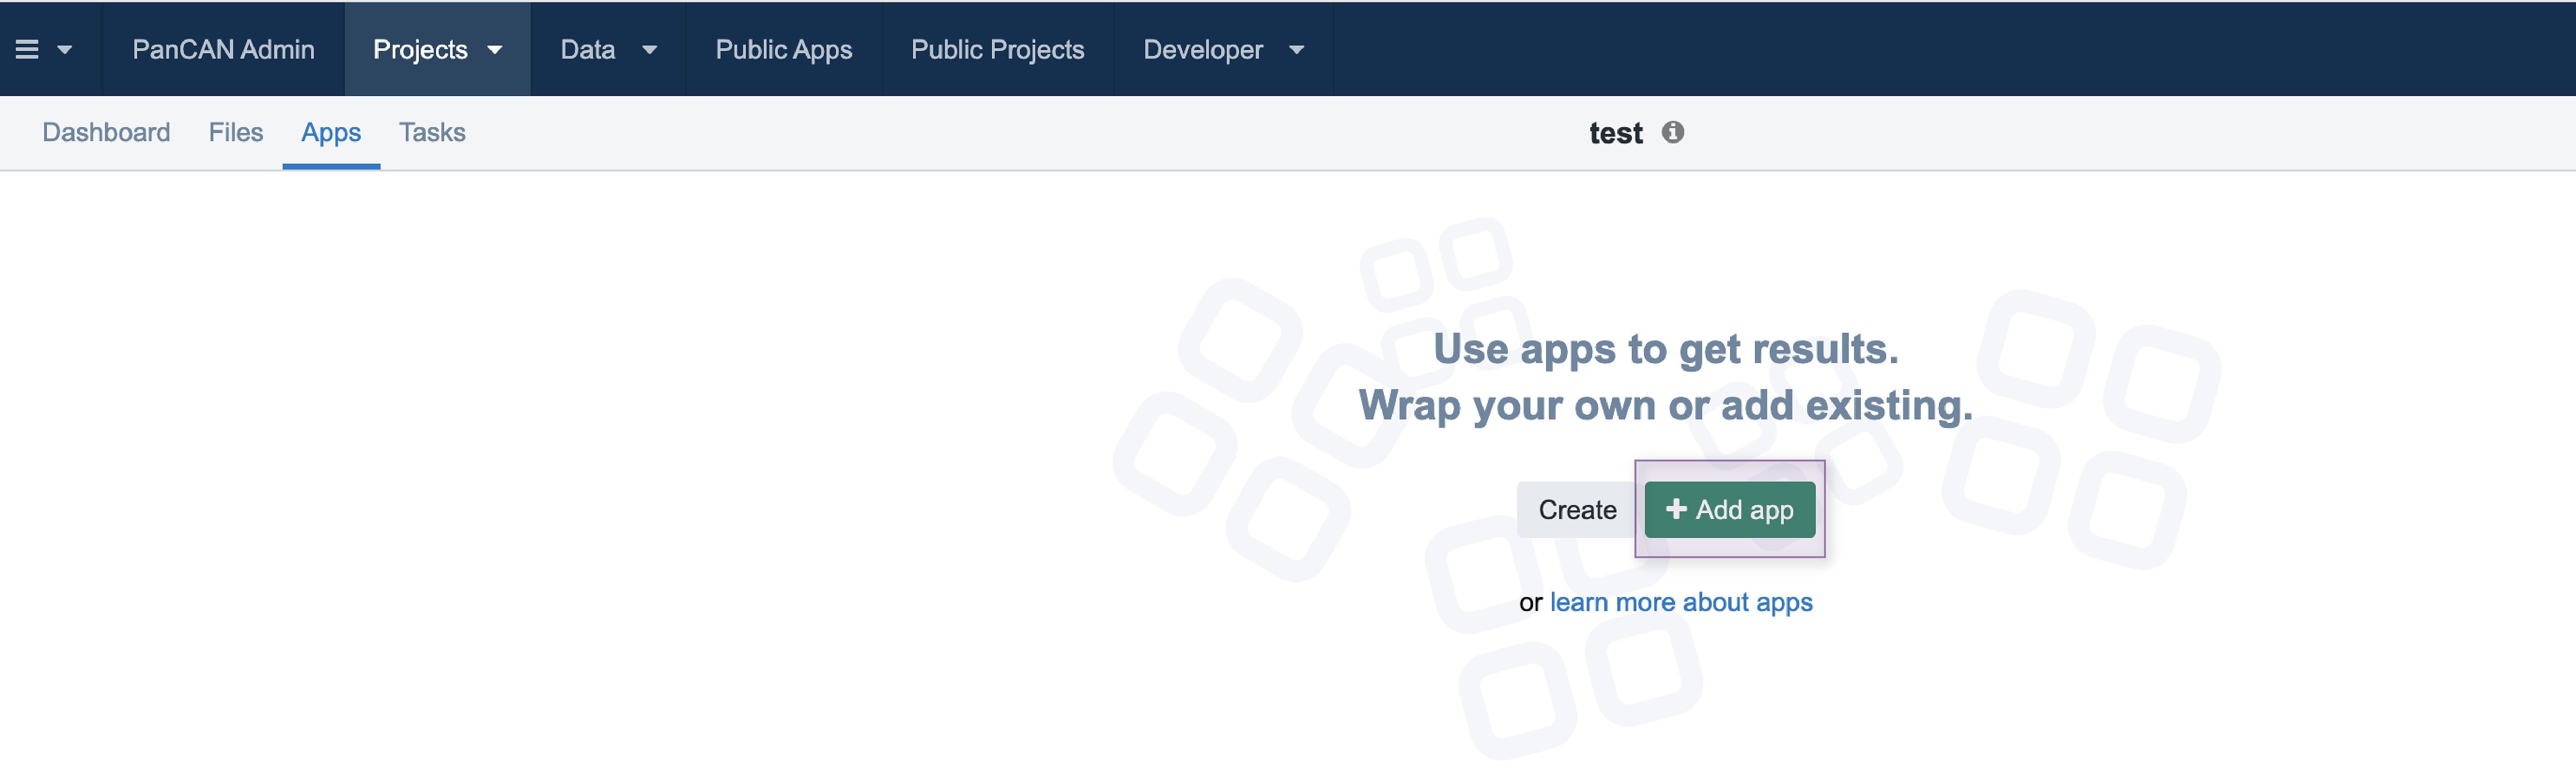Expand the Data dropdown arrow
This screenshot has width=2576, height=781.
click(649, 49)
